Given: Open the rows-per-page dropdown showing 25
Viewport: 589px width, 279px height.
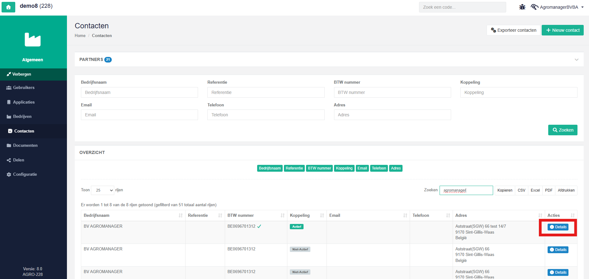Looking at the screenshot, I should (102, 190).
